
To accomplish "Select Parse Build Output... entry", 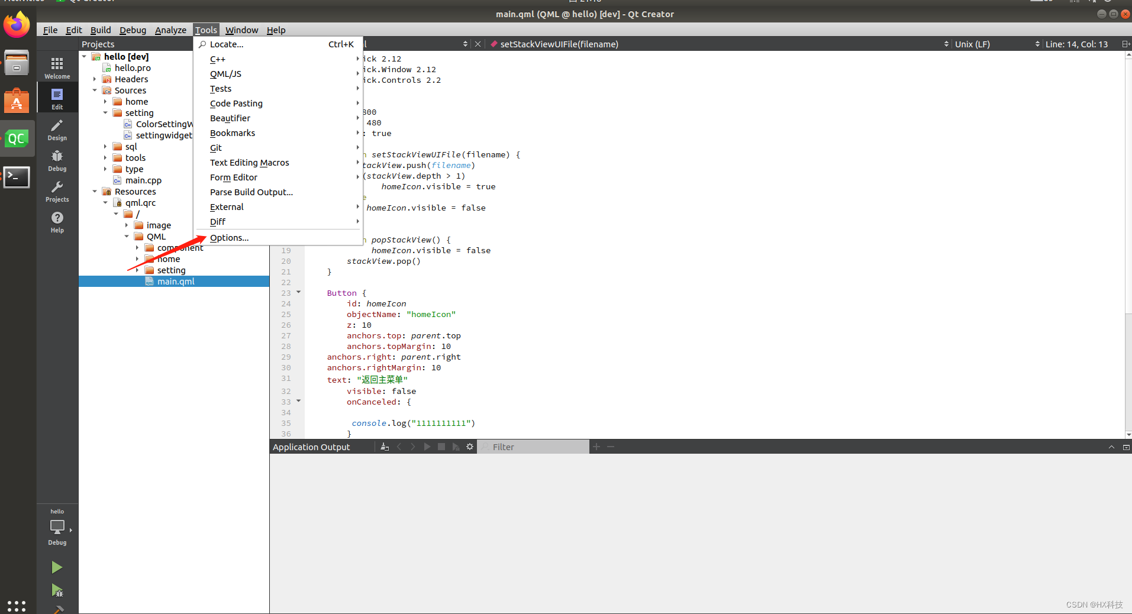I will click(278, 192).
